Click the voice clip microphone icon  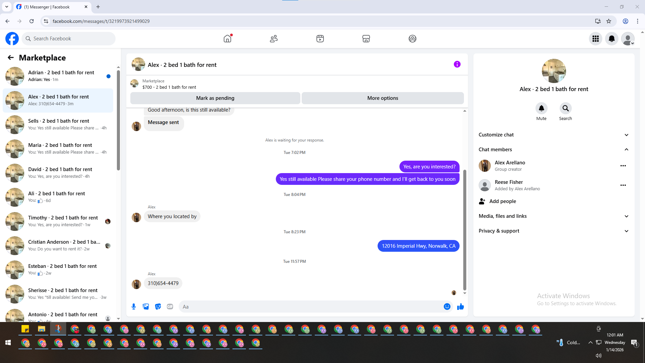134,307
